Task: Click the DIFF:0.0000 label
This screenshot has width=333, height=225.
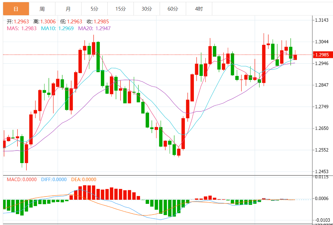Action: (x=54, y=180)
